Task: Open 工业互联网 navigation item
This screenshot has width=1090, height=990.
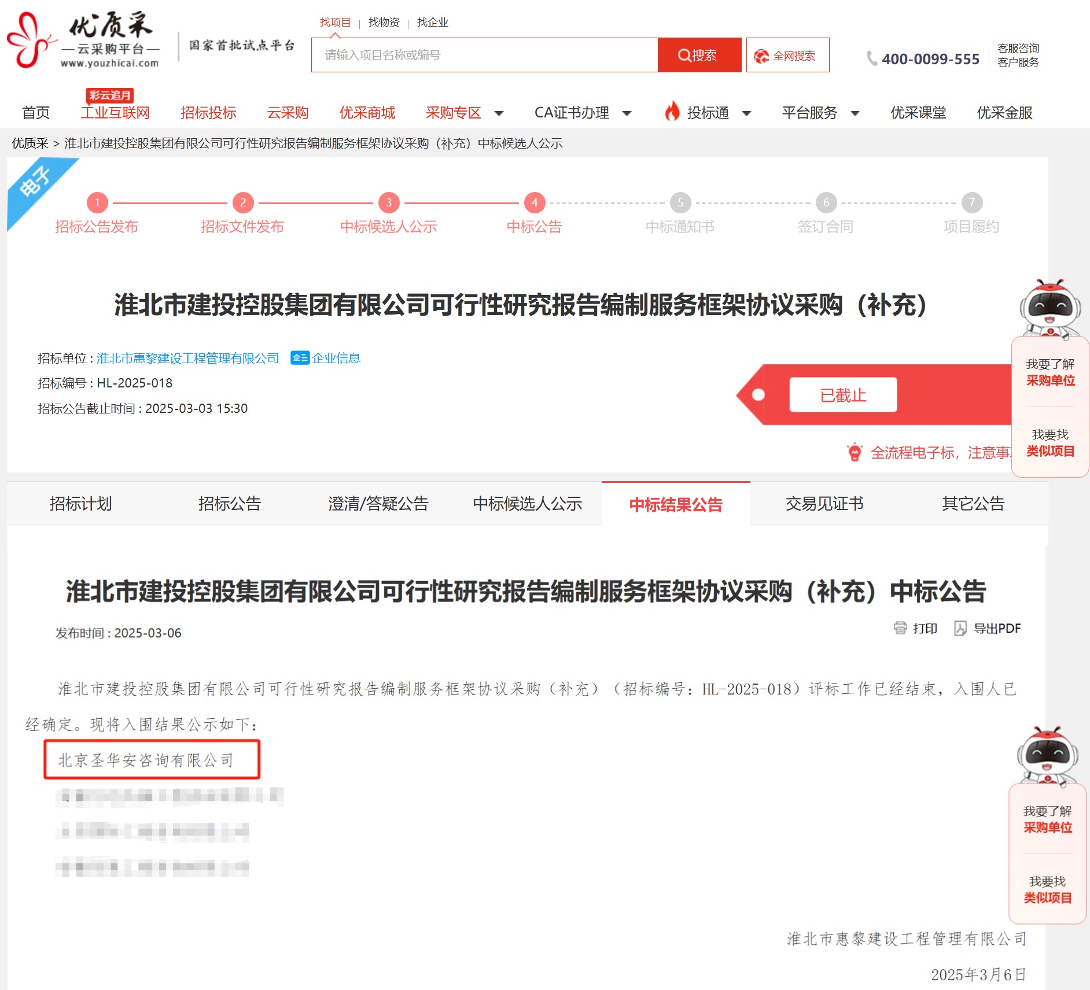Action: click(x=115, y=113)
